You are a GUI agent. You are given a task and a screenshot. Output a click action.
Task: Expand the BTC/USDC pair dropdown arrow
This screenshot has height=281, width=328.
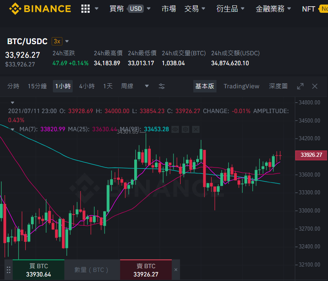(x=67, y=41)
